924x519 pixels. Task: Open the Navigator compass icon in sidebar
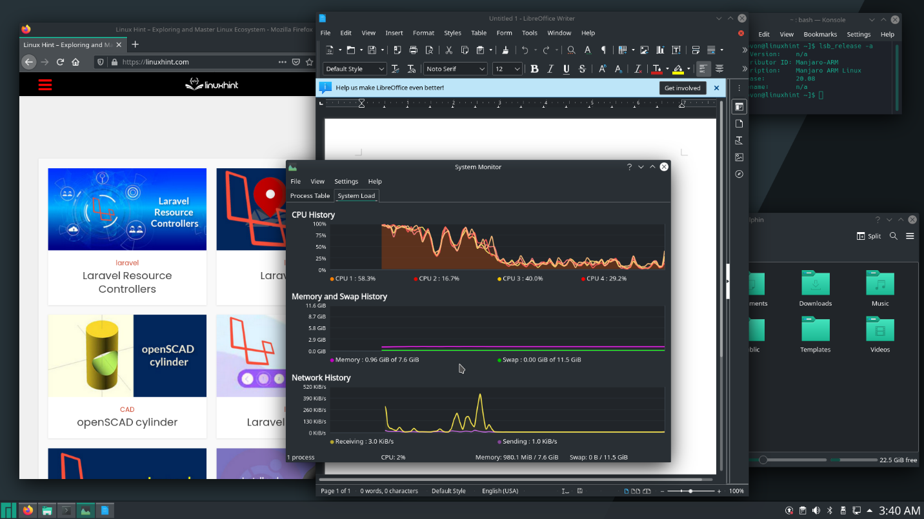739,174
